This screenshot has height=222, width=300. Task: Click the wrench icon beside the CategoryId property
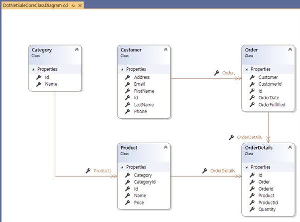tap(128, 182)
